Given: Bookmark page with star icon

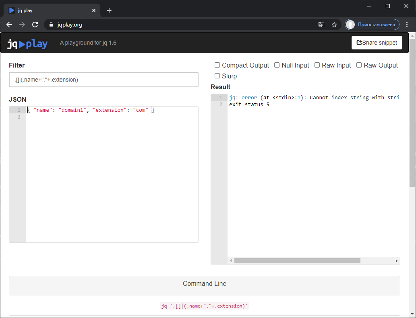Looking at the screenshot, I should click(334, 25).
